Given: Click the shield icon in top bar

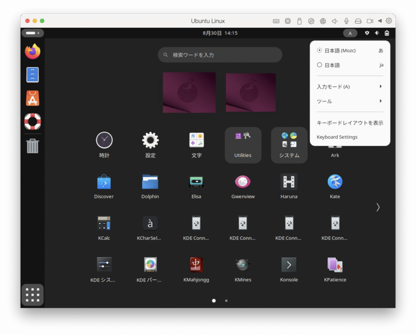Looking at the screenshot, I should [x=367, y=33].
